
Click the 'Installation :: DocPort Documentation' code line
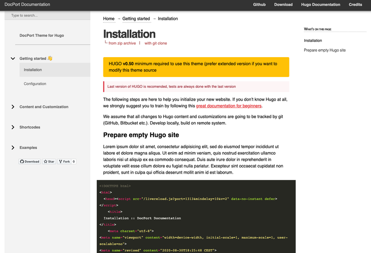(142, 218)
